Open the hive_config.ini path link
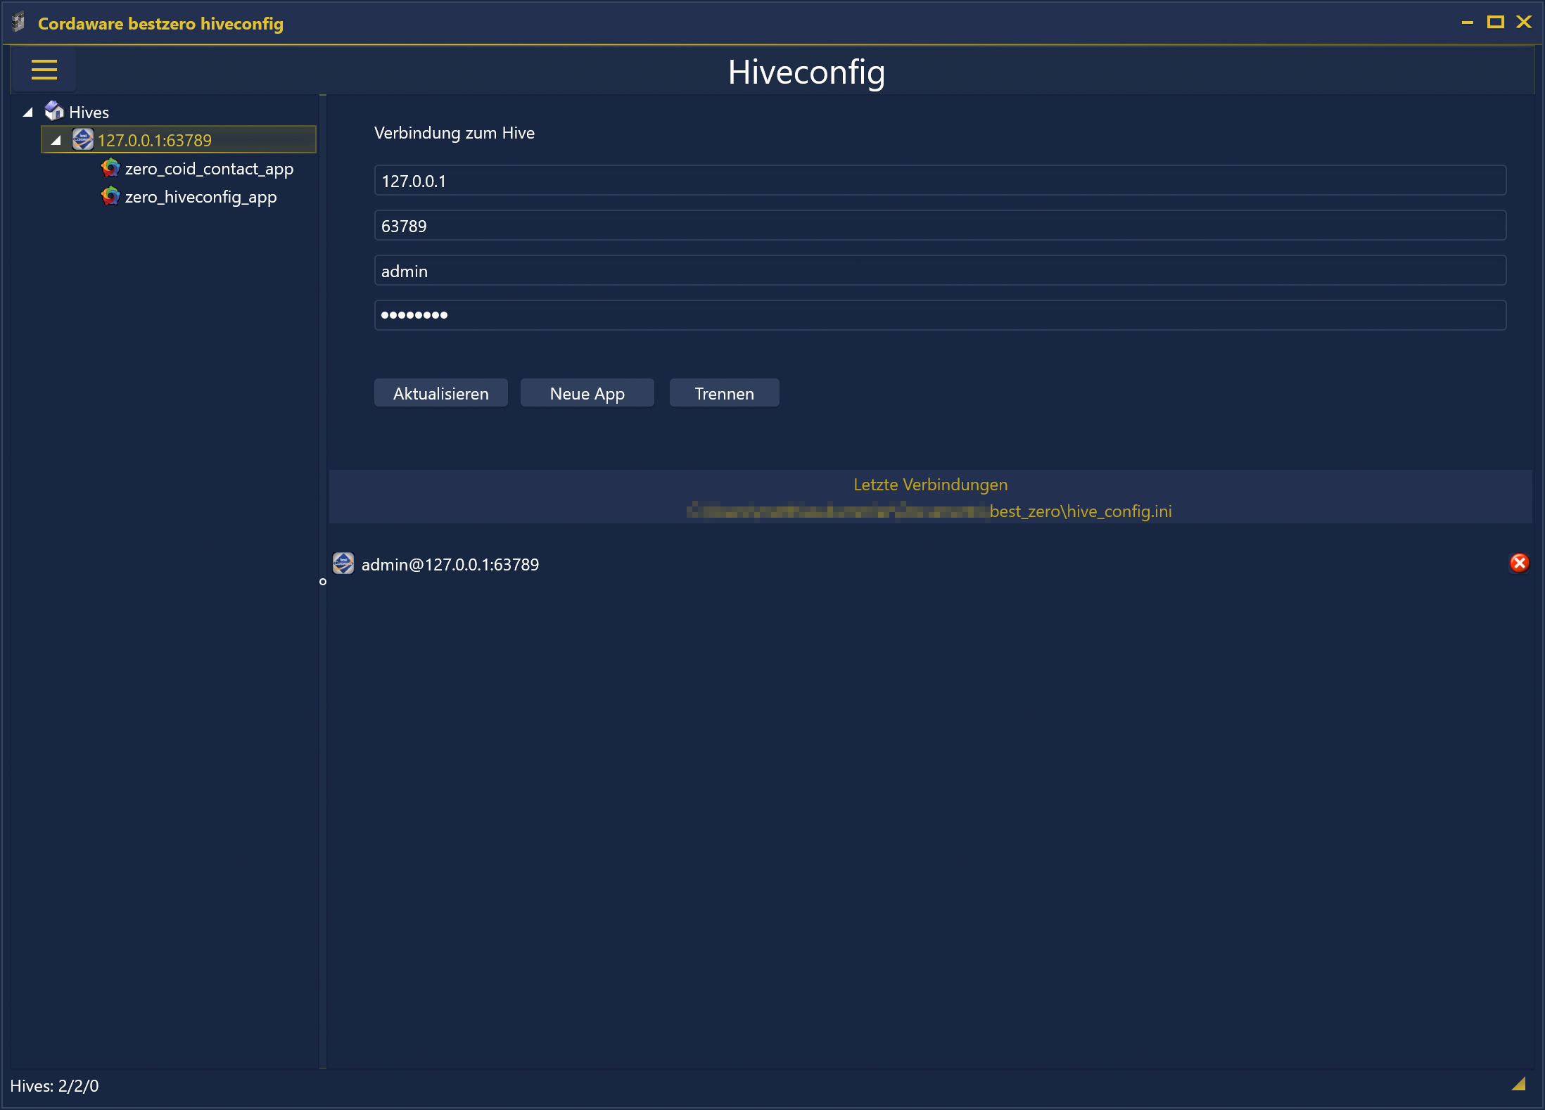1545x1110 pixels. (x=929, y=511)
